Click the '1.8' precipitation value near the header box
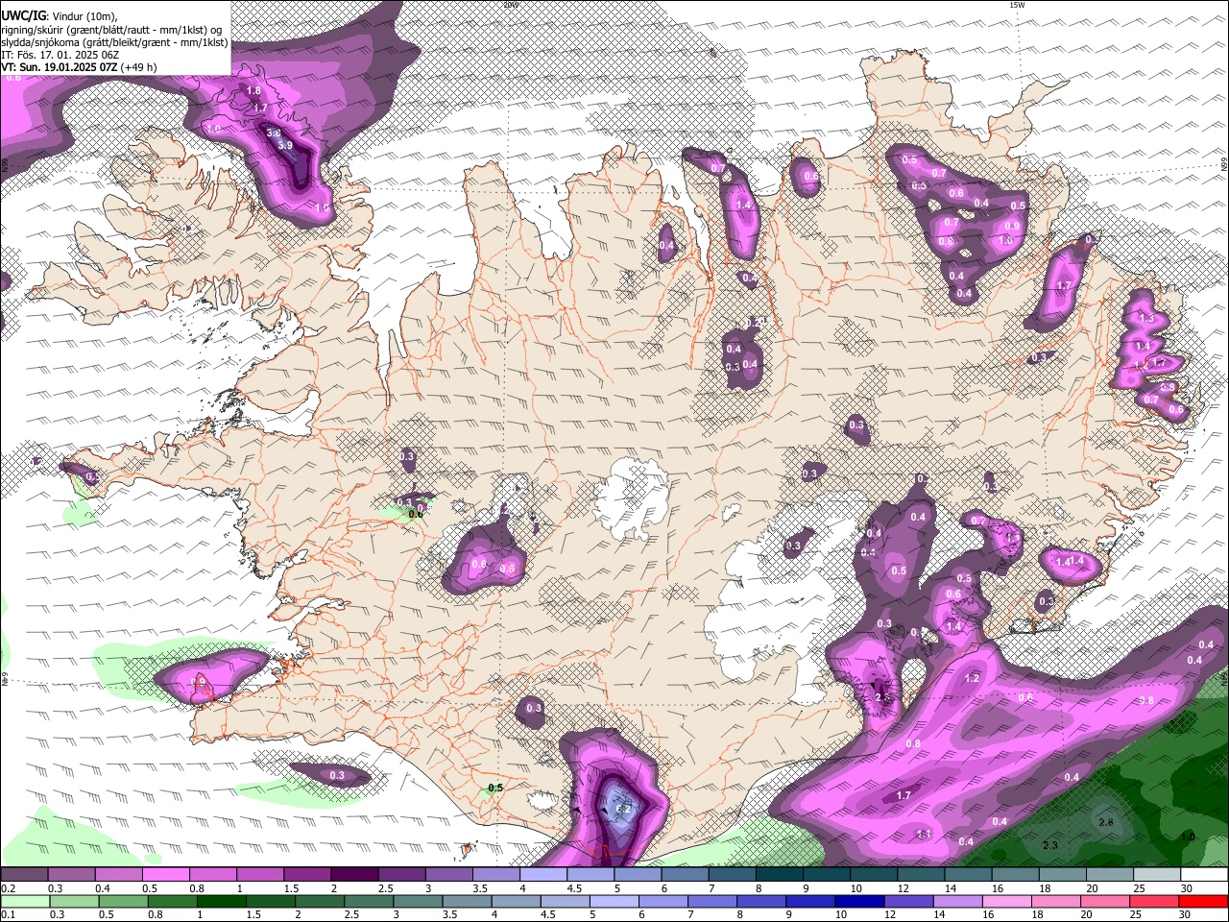 tap(253, 90)
